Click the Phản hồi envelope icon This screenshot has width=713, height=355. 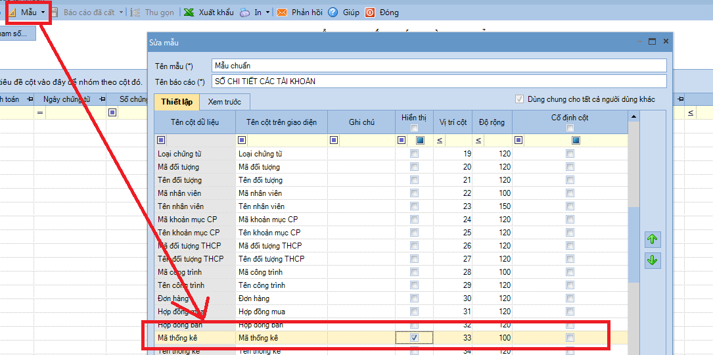click(282, 12)
